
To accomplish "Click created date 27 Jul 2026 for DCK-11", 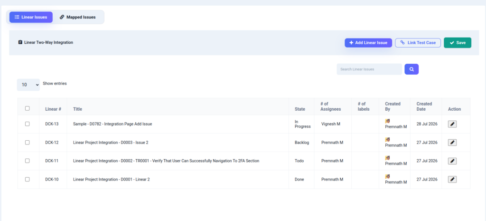I will coord(427,161).
